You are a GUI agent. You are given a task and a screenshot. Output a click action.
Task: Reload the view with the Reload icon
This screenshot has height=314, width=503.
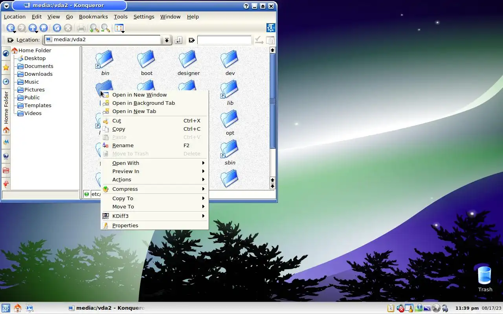pyautogui.click(x=57, y=28)
